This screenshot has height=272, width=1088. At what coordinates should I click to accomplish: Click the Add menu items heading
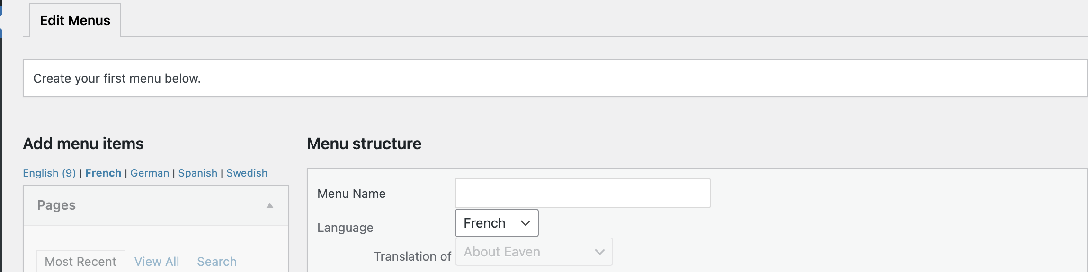pyautogui.click(x=83, y=144)
